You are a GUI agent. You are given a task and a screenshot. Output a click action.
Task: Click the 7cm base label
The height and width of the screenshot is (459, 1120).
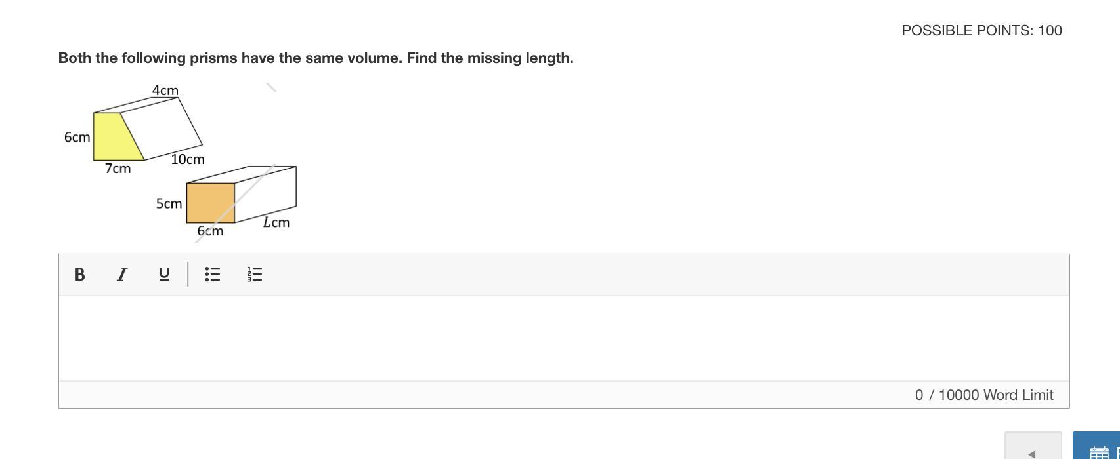118,169
